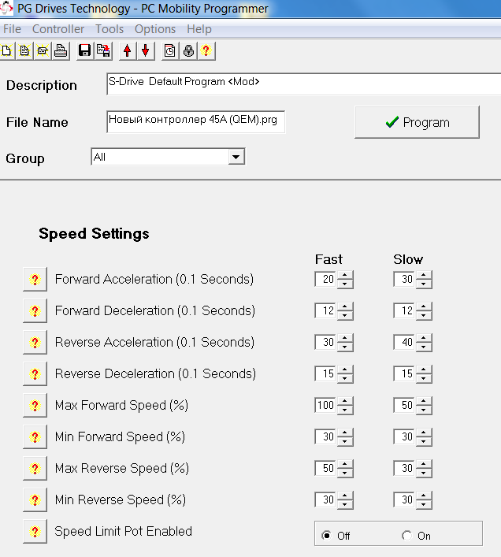The image size is (501, 557).
Task: Click the red down arrow toolbar icon
Action: (x=145, y=51)
